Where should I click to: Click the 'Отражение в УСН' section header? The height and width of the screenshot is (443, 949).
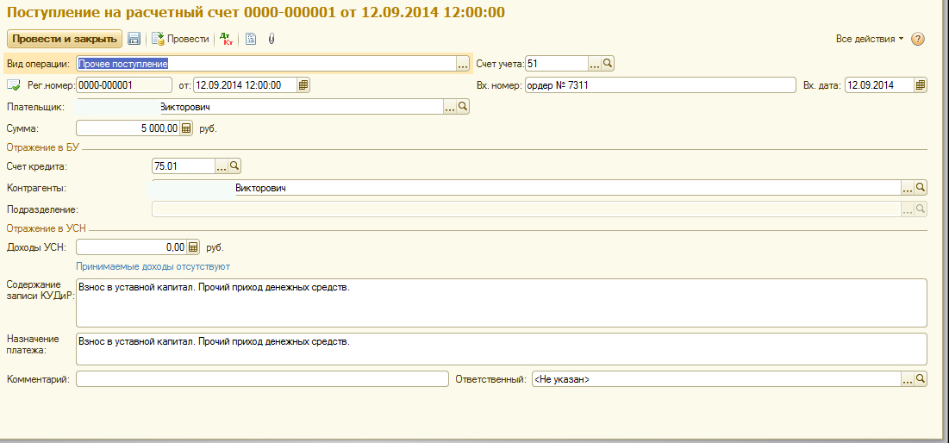[46, 228]
